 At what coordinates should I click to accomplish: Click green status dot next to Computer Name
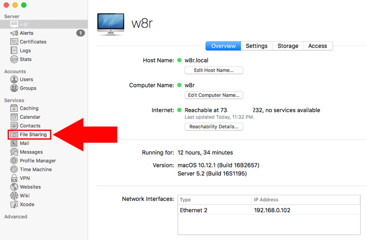[179, 85]
